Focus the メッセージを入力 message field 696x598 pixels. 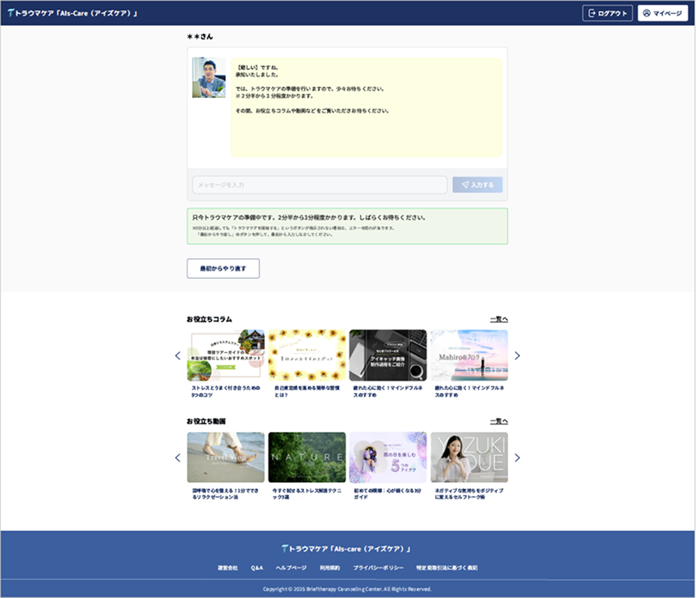[x=320, y=185]
